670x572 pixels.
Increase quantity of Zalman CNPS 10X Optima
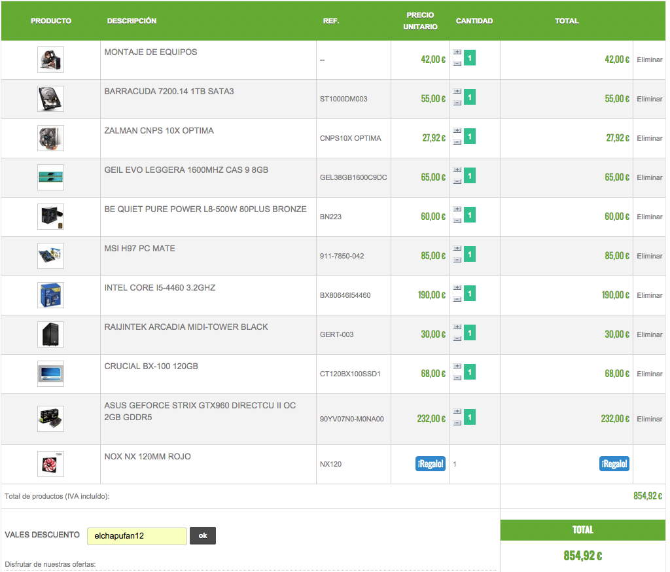[x=457, y=131]
